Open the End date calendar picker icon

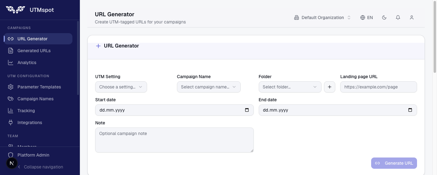pos(410,110)
